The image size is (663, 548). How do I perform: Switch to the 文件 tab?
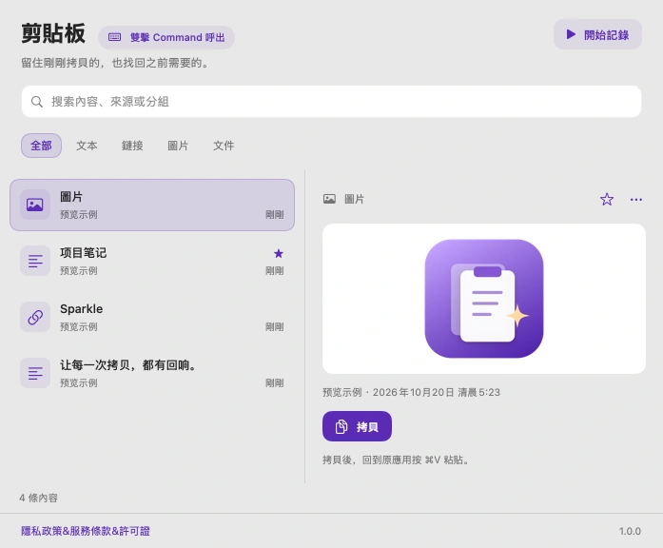click(224, 146)
